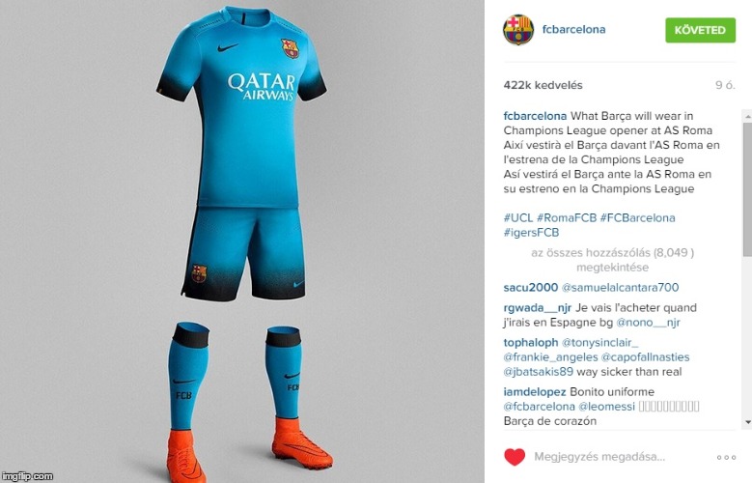Click the scrollbar up arrow in the comments panel
This screenshot has width=752, height=483.
(x=747, y=116)
